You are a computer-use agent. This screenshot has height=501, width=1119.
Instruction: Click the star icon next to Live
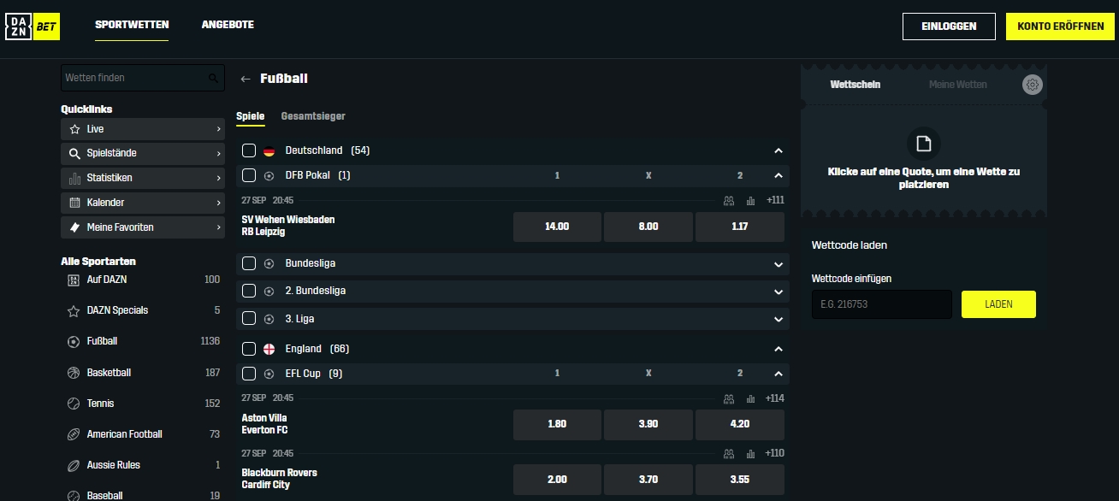(74, 129)
